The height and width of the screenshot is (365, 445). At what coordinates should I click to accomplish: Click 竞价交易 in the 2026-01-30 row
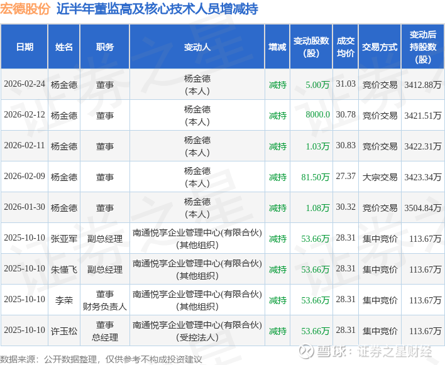pos(380,208)
